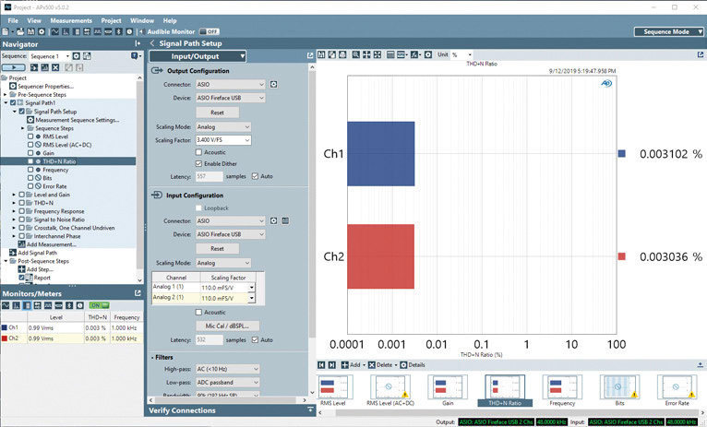Open graph properties gear icon
Image resolution: width=707 pixels, height=427 pixels.
click(x=428, y=54)
